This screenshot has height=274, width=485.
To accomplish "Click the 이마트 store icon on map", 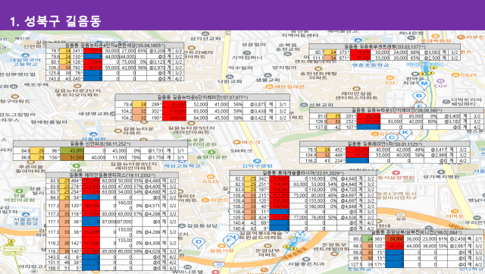I will (x=455, y=211).
